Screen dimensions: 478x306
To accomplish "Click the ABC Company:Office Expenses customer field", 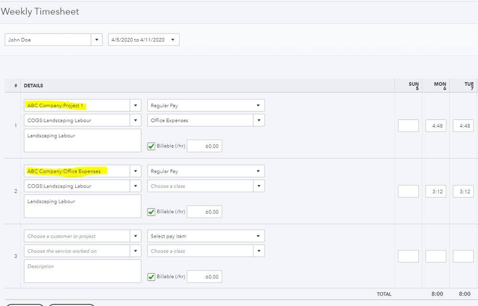I will point(77,171).
